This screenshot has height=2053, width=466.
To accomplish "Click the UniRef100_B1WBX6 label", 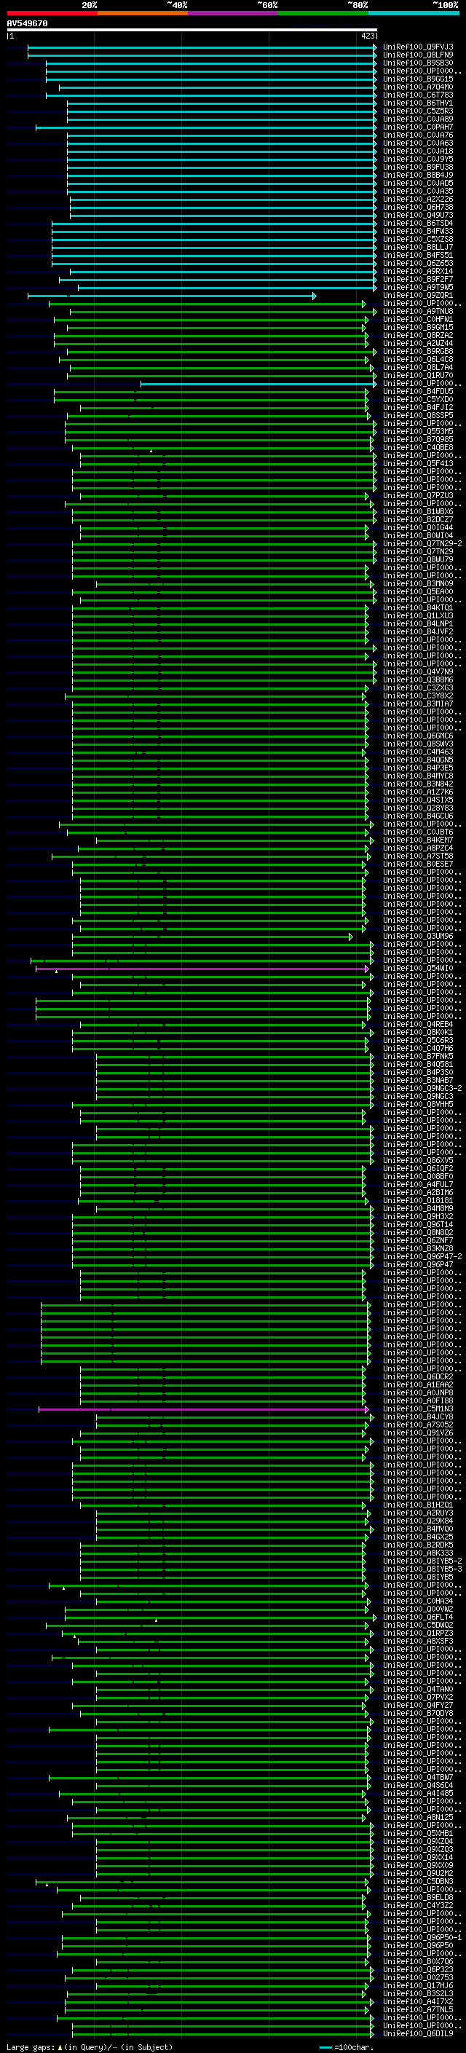I will (418, 512).
